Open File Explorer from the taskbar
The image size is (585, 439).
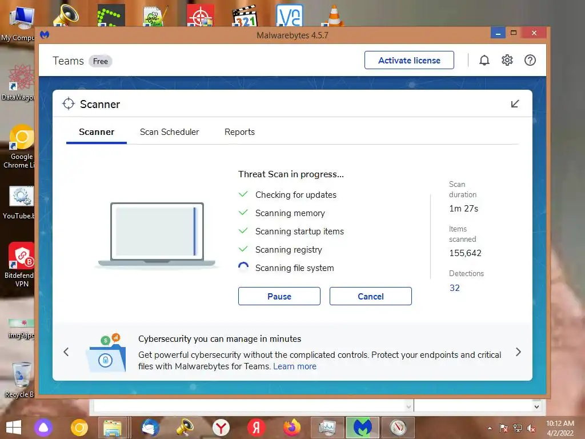(113, 428)
